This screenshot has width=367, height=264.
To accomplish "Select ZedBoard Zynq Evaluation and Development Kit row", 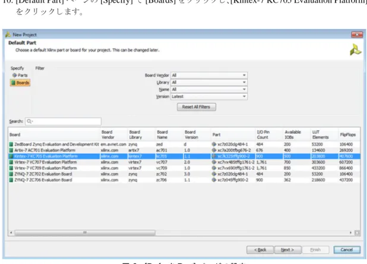I will point(185,144).
